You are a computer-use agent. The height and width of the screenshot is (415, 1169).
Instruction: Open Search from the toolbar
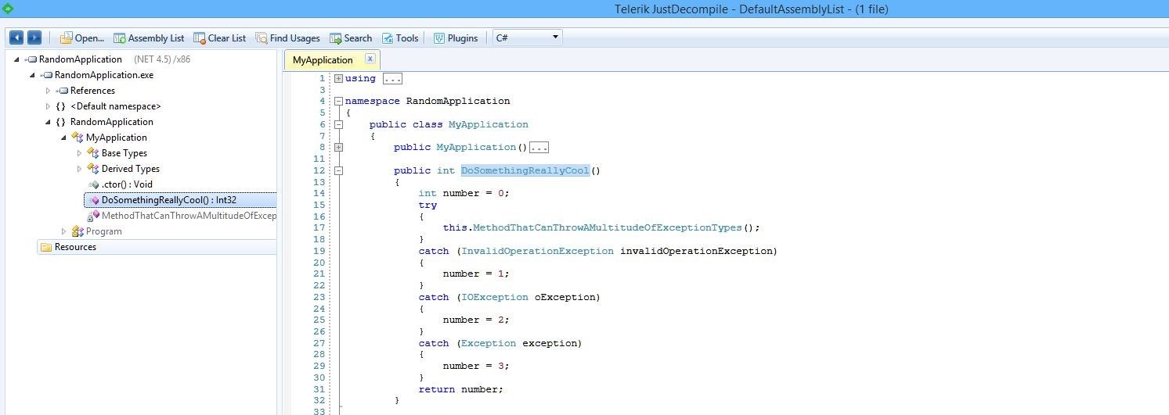(351, 38)
